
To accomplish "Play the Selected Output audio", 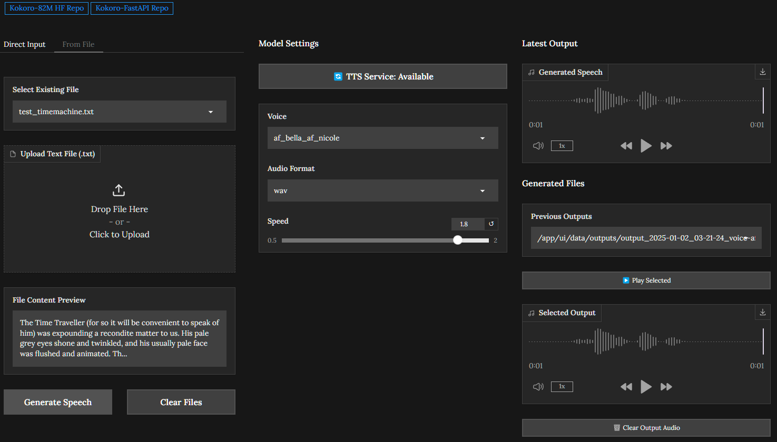I will tap(646, 387).
